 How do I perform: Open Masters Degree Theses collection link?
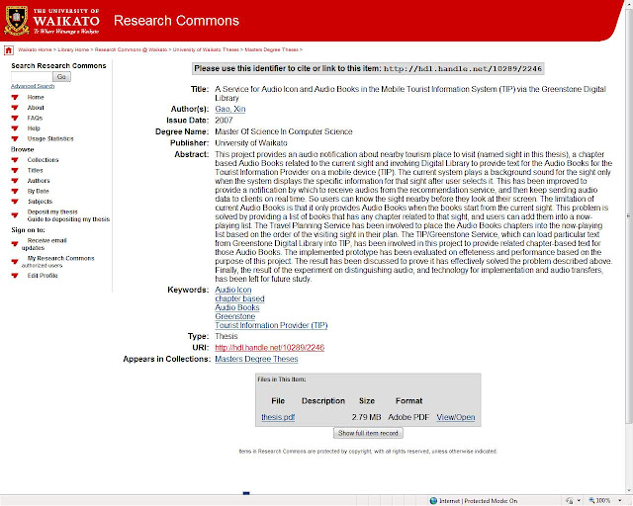coord(256,359)
